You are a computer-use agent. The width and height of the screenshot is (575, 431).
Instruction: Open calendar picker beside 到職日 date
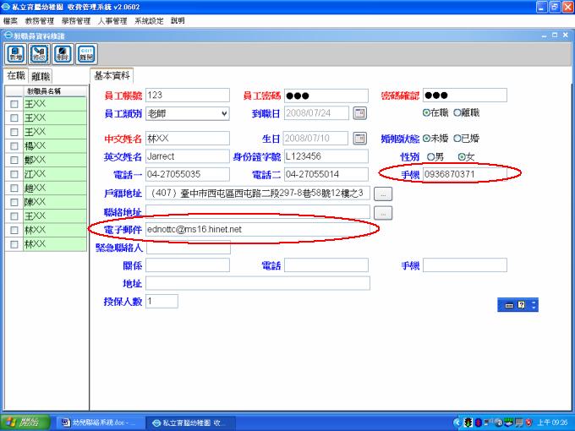tap(359, 113)
